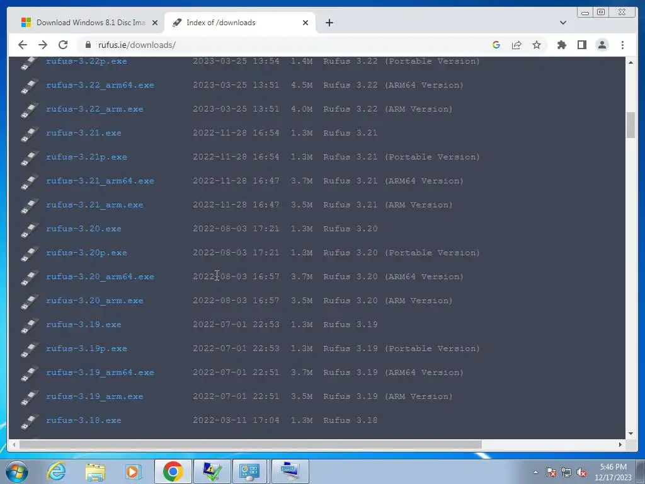Open Chrome side panel
Viewport: 645px width, 484px height.
click(x=581, y=45)
